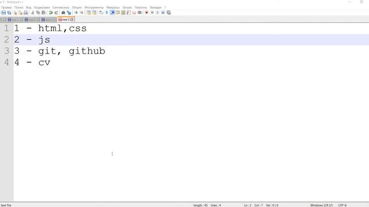Toggle synchronized horizontal scrolling icon
The width and height of the screenshot is (369, 207).
94,13
